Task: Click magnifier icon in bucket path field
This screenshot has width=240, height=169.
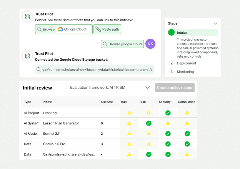Action: pyautogui.click(x=38, y=70)
